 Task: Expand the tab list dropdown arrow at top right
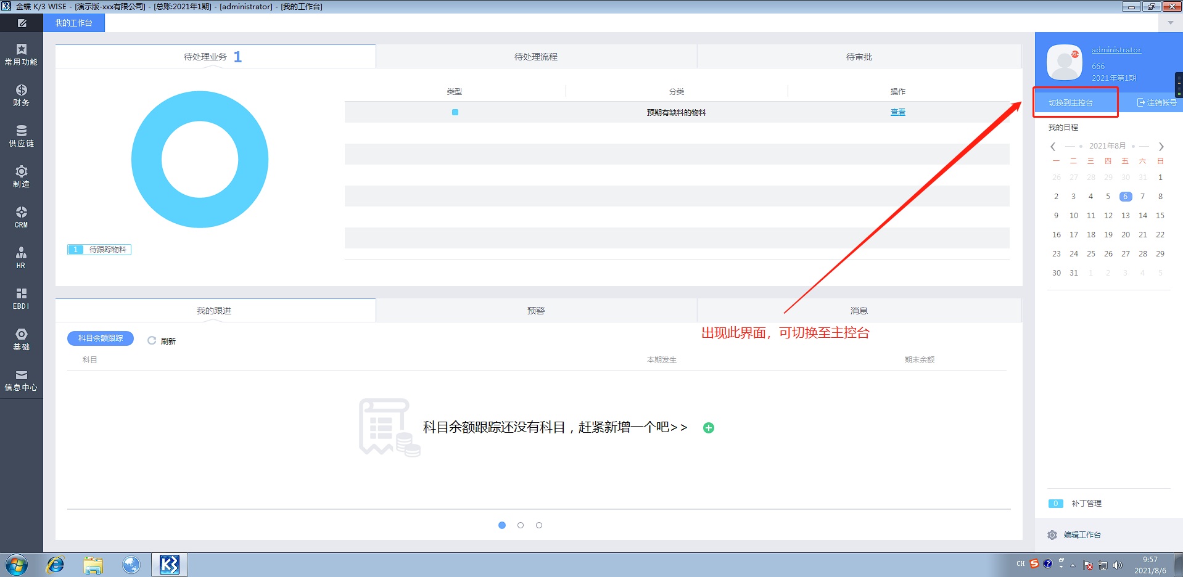pyautogui.click(x=1171, y=23)
